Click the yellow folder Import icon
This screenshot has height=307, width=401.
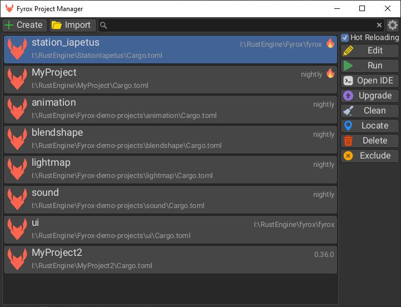click(x=57, y=25)
